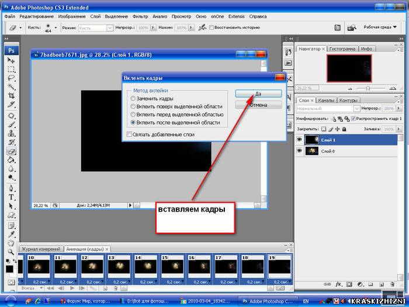409x307 pixels.
Task: Choose 'Заменить кадры' radio option
Action: 133,99
